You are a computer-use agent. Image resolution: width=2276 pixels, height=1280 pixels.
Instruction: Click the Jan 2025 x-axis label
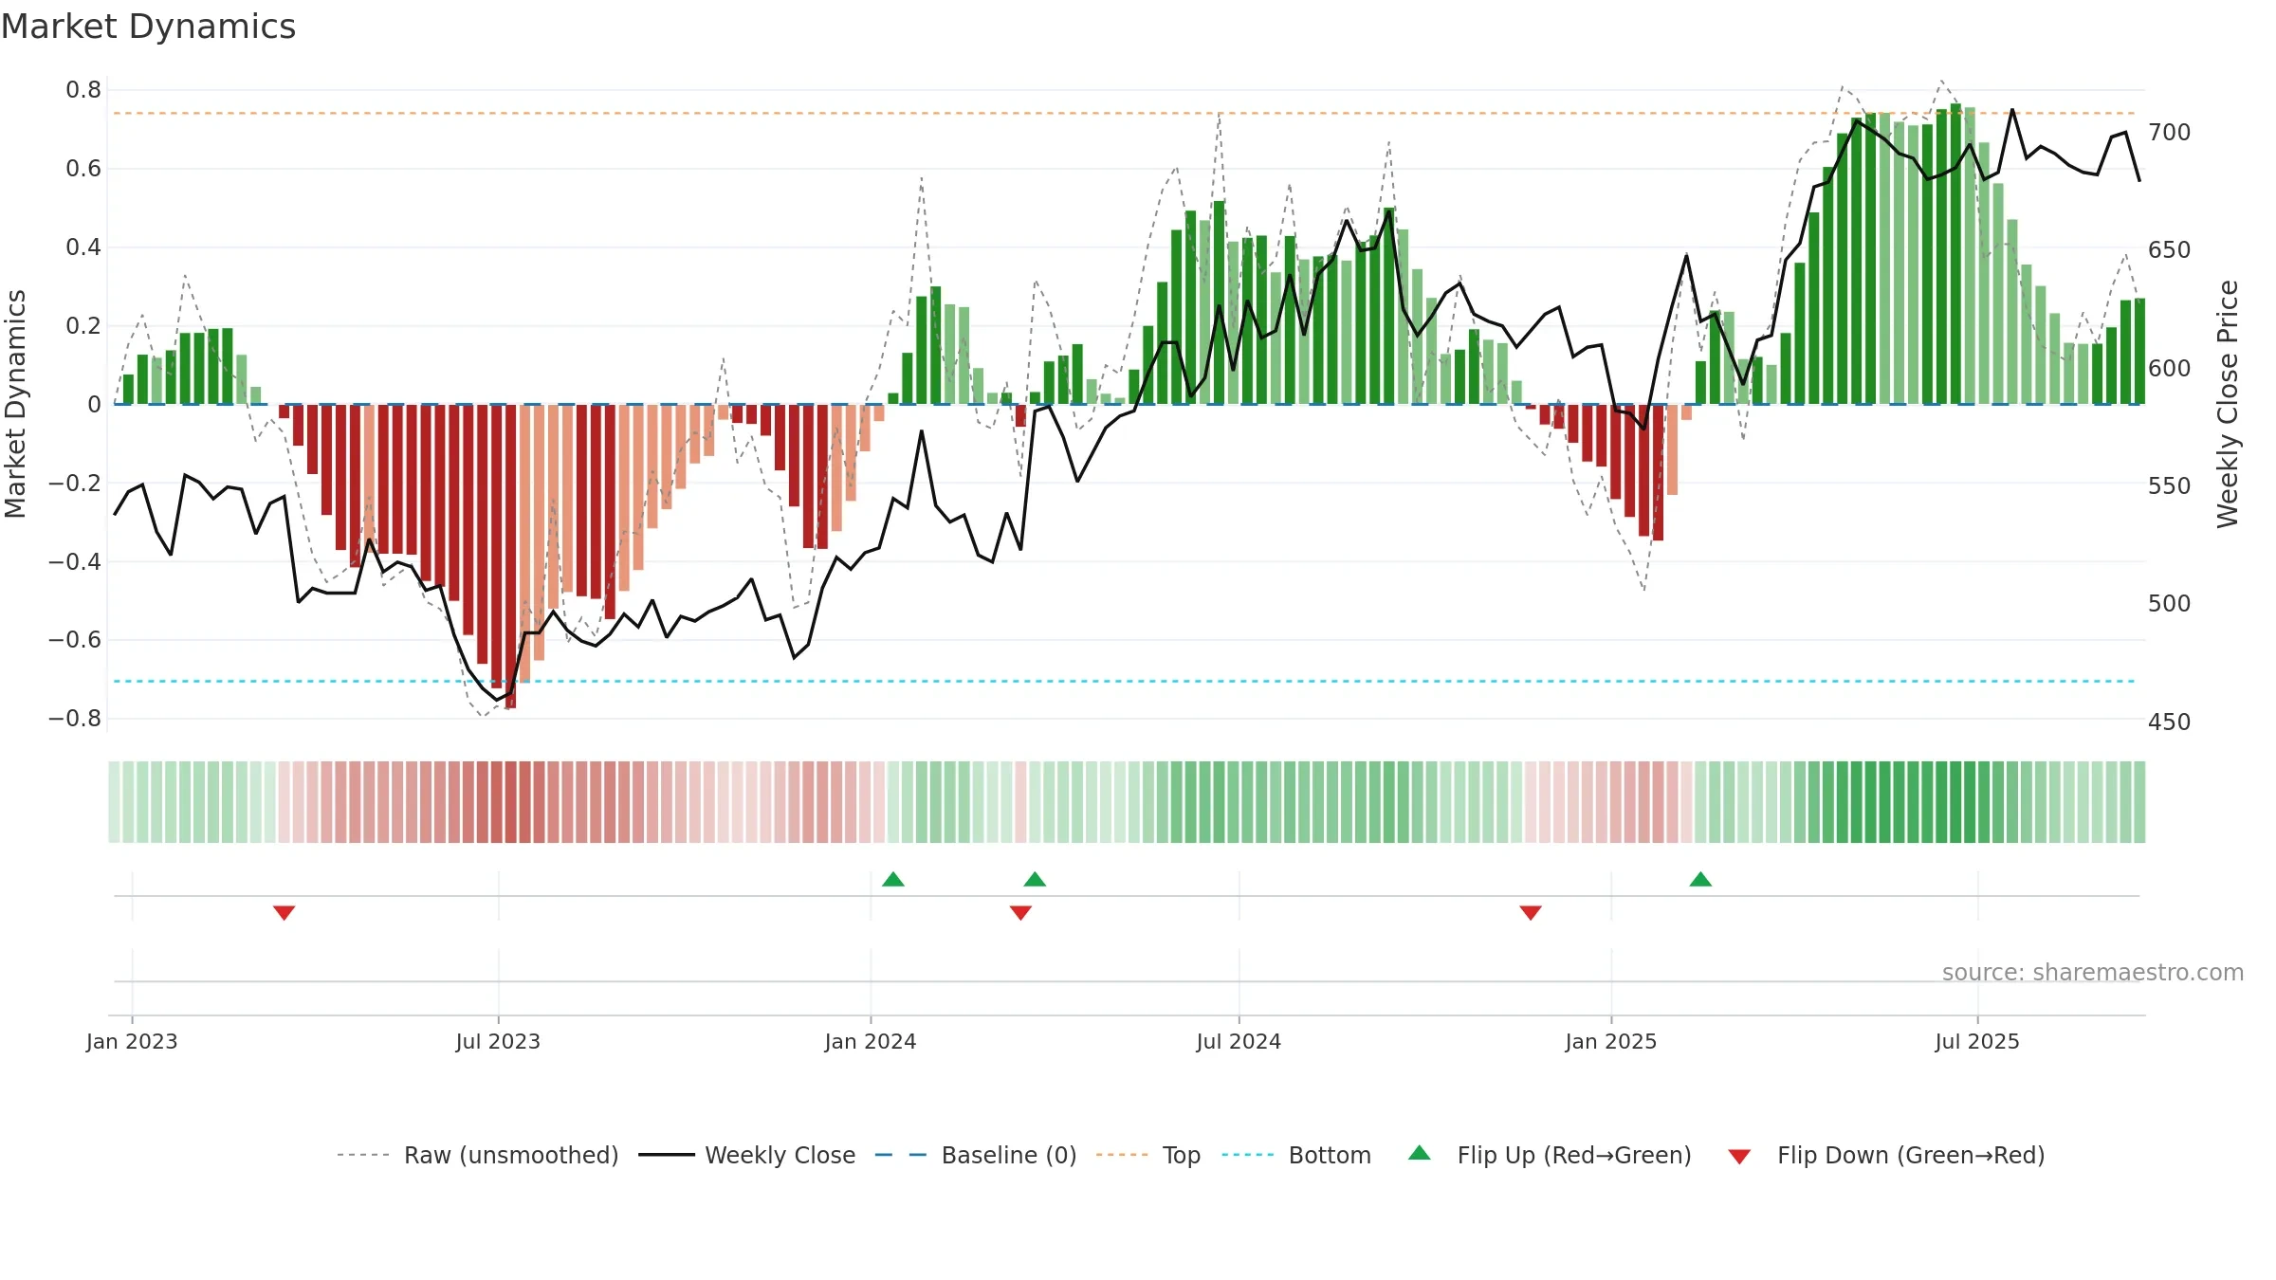coord(1611,1041)
